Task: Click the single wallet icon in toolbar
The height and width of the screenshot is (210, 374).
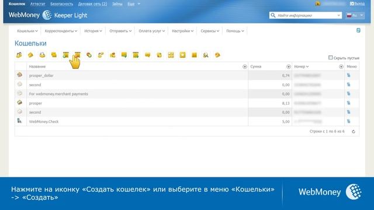Action: [x=30, y=55]
